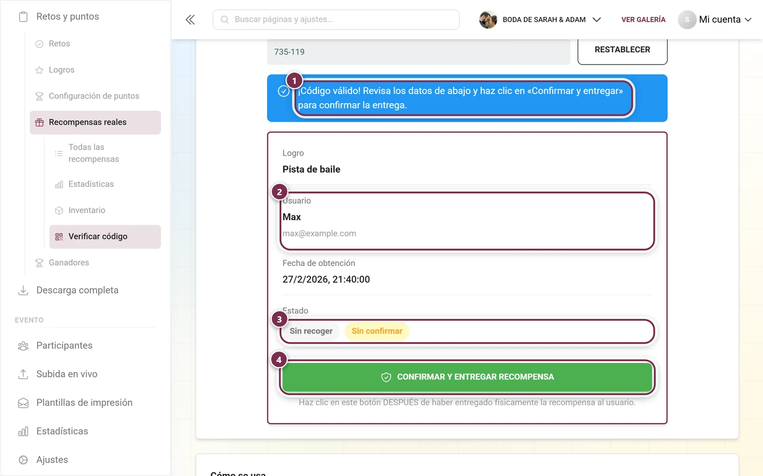Screen dimensions: 763x476
Task: Click the search pages and settings field
Action: coord(336,20)
